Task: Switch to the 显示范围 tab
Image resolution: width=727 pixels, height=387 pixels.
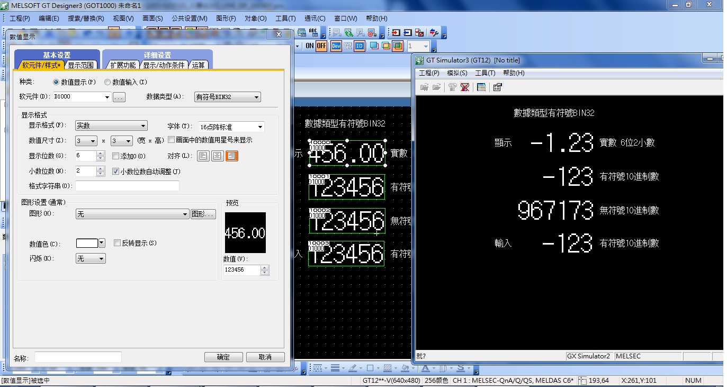Action: pos(81,65)
